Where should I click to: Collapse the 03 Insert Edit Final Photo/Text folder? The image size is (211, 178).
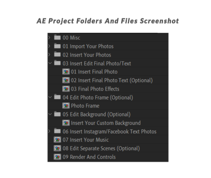click(50, 63)
